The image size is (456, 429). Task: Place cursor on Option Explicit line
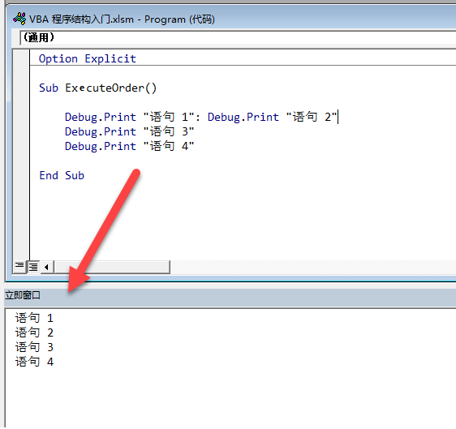click(88, 58)
